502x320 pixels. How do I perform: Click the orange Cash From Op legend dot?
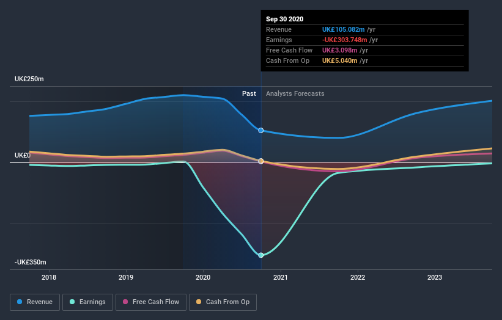click(x=199, y=302)
